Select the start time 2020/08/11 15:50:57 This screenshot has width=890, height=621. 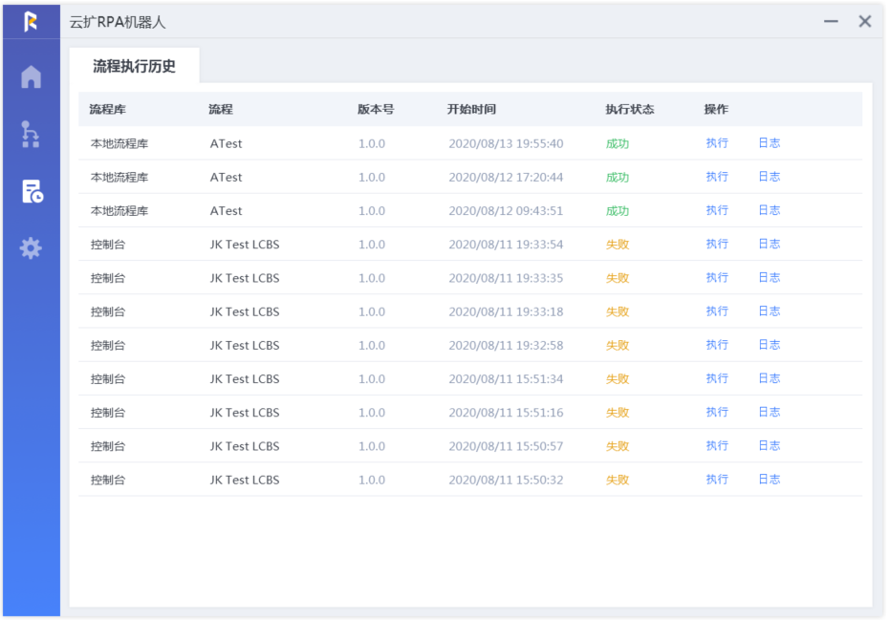click(x=506, y=446)
